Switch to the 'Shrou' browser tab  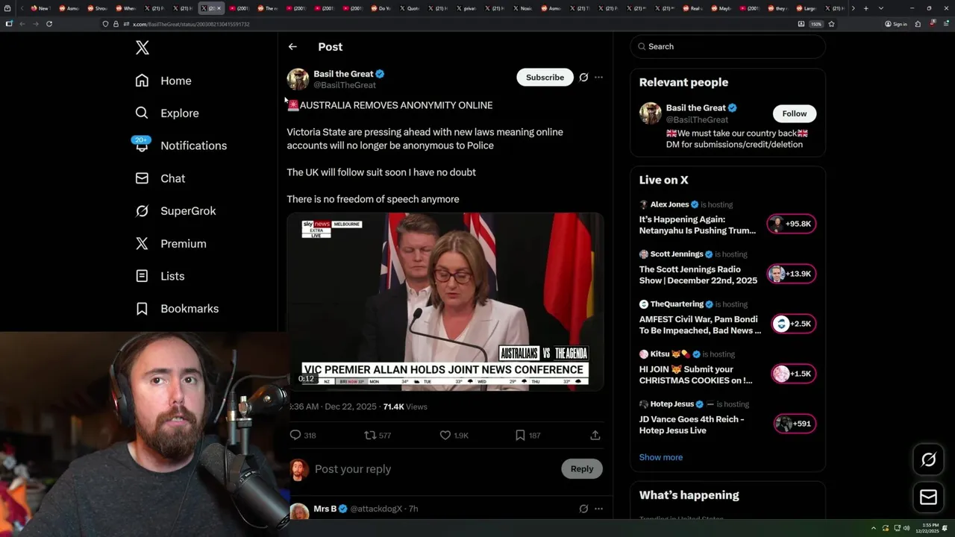pos(97,8)
